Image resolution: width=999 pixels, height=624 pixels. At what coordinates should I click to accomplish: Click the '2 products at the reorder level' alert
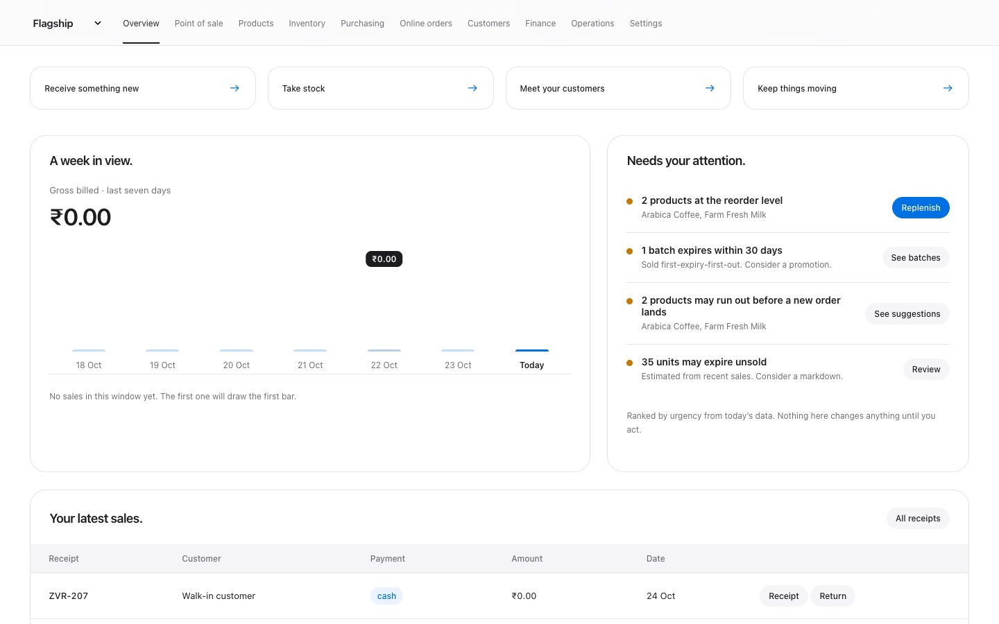(712, 200)
